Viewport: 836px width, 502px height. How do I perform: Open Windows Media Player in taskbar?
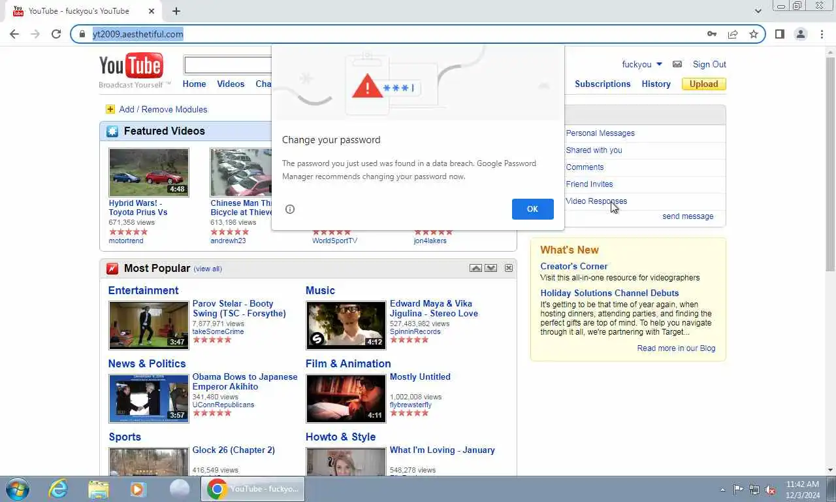[x=138, y=489]
